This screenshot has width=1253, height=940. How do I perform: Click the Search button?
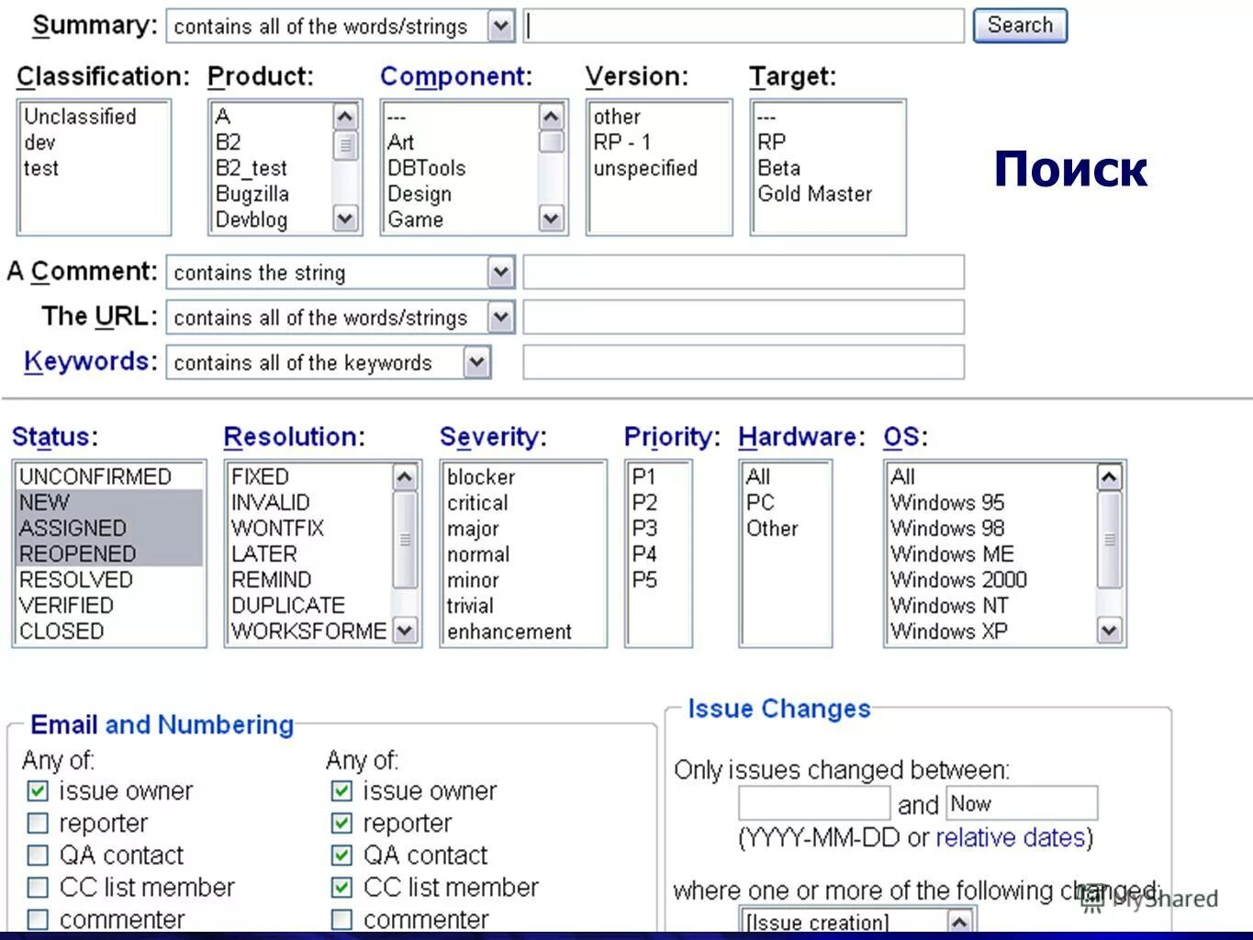[x=1020, y=26]
